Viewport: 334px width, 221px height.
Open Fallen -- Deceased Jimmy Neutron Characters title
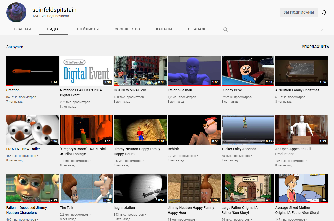tap(26, 210)
